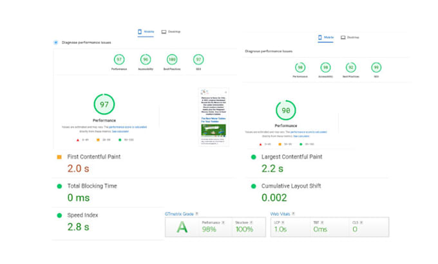
Task: Click orange square icon beside First Contentful Paint
Action: pyautogui.click(x=59, y=157)
